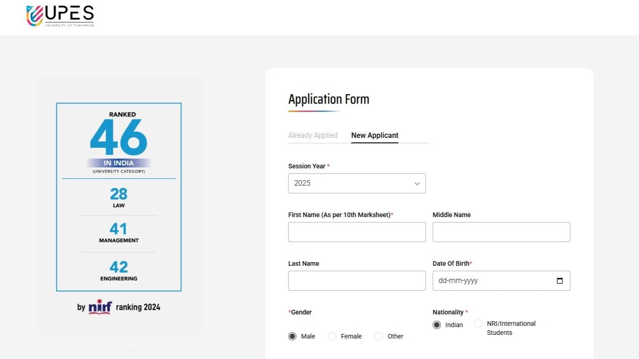Choose Other as gender
This screenshot has height=359, width=639.
(379, 336)
